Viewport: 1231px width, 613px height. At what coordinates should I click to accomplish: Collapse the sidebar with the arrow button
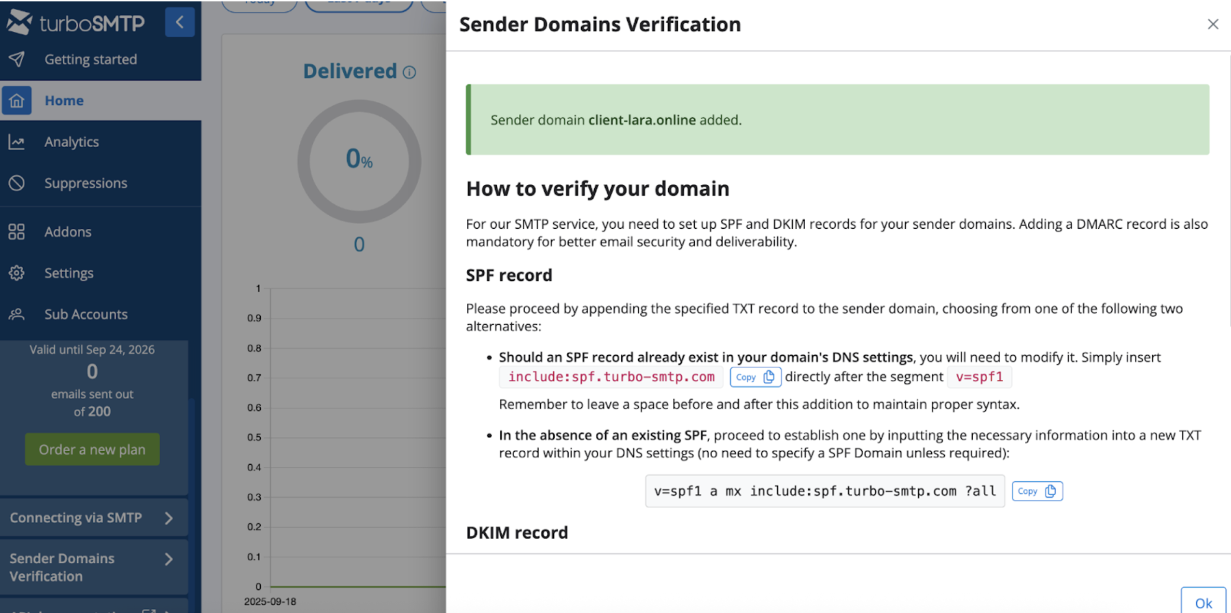click(179, 23)
